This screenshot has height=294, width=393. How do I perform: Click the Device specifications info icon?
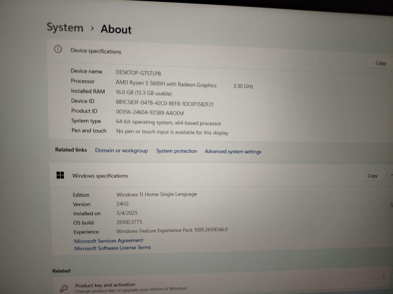(58, 49)
